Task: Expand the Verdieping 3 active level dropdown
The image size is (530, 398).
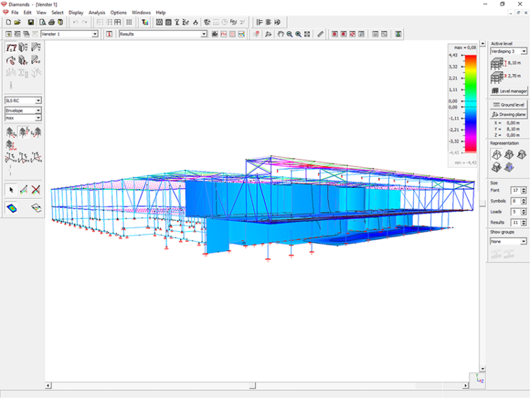Action: pyautogui.click(x=524, y=51)
